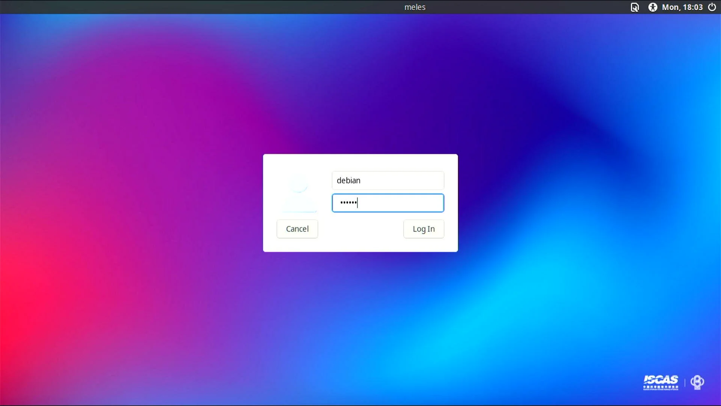The height and width of the screenshot is (406, 721).
Task: Focus the password entry field
Action: (388, 203)
